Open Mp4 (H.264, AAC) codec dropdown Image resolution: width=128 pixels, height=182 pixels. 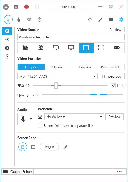click(58, 76)
